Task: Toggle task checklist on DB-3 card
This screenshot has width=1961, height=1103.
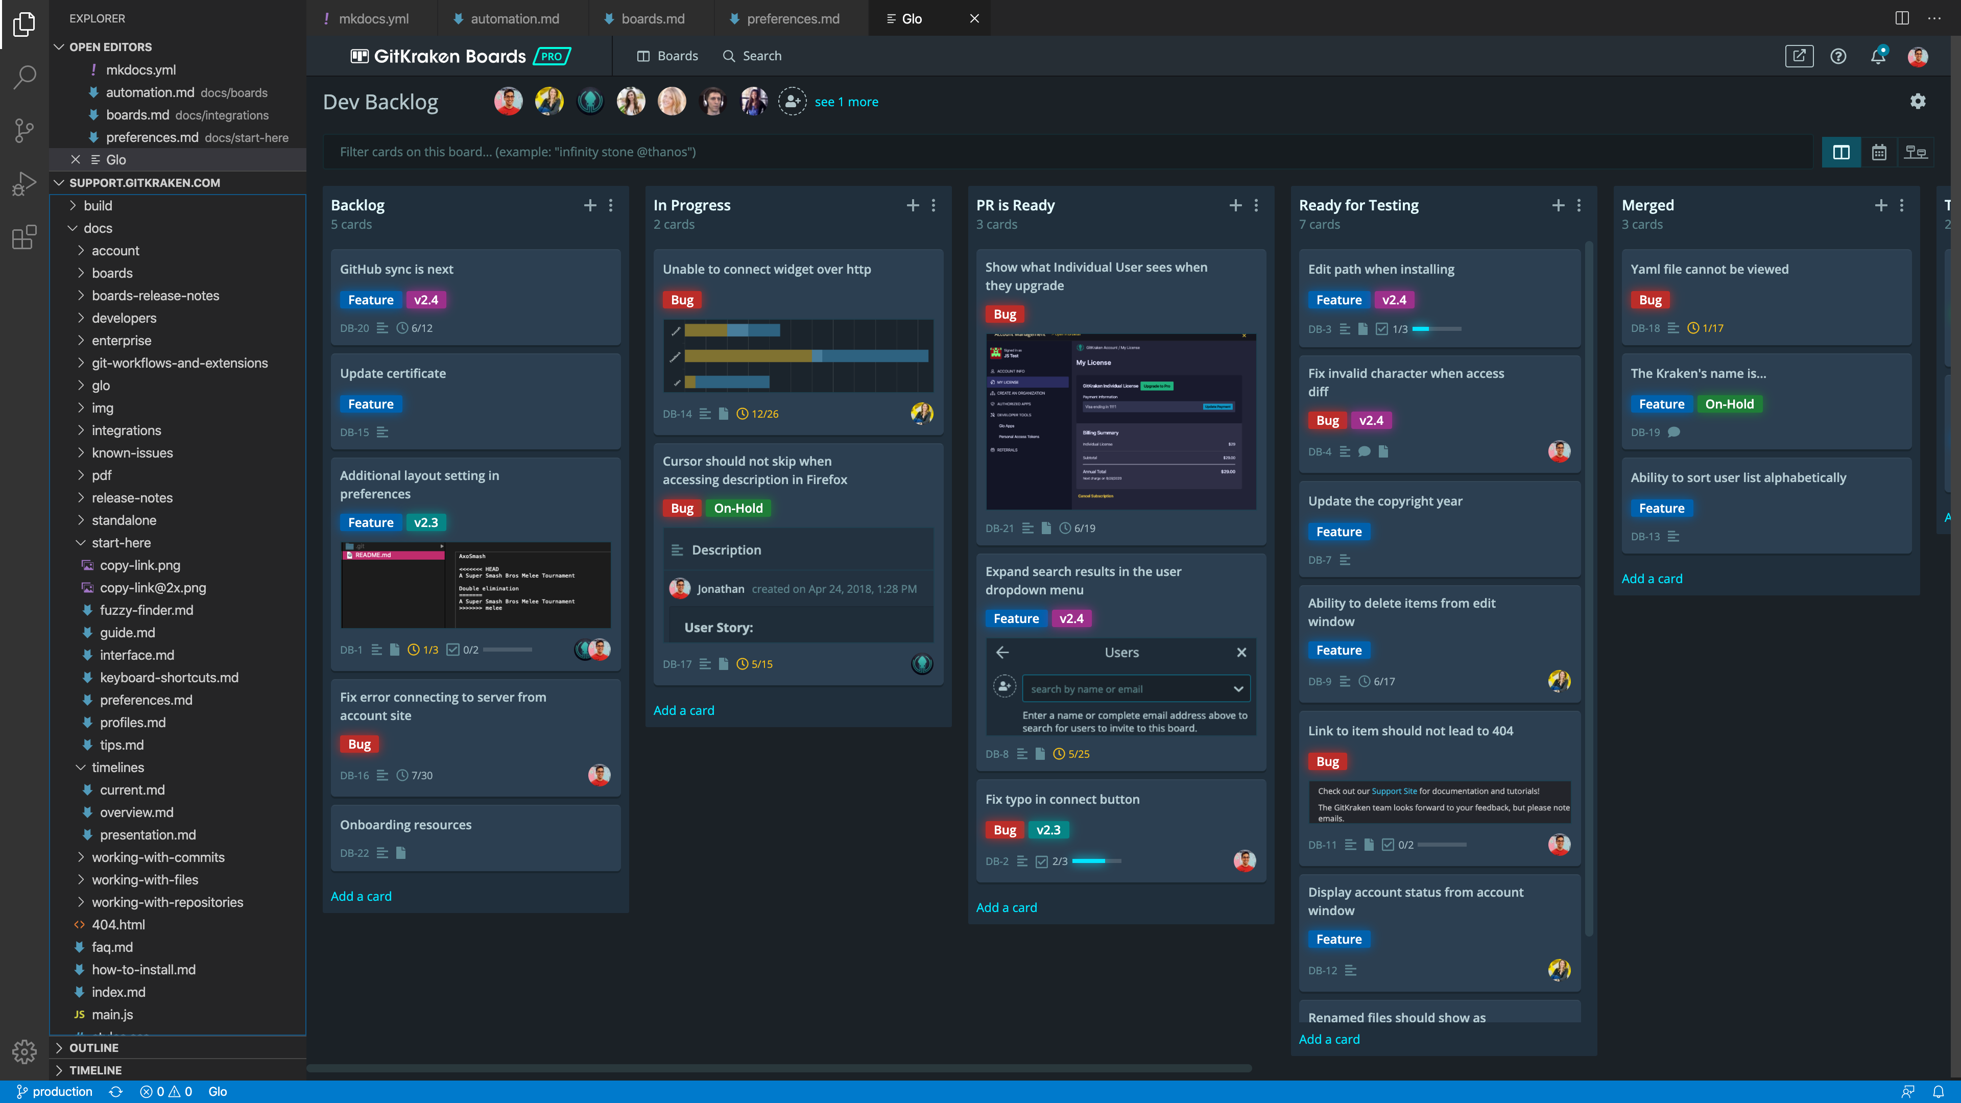Action: [x=1382, y=329]
